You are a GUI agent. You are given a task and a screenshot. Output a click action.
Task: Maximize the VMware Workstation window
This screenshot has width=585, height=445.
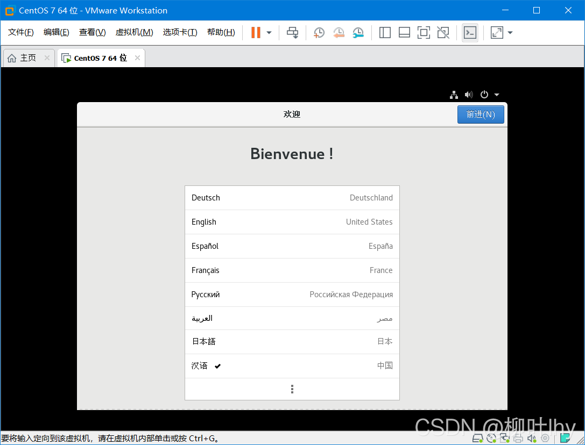537,10
